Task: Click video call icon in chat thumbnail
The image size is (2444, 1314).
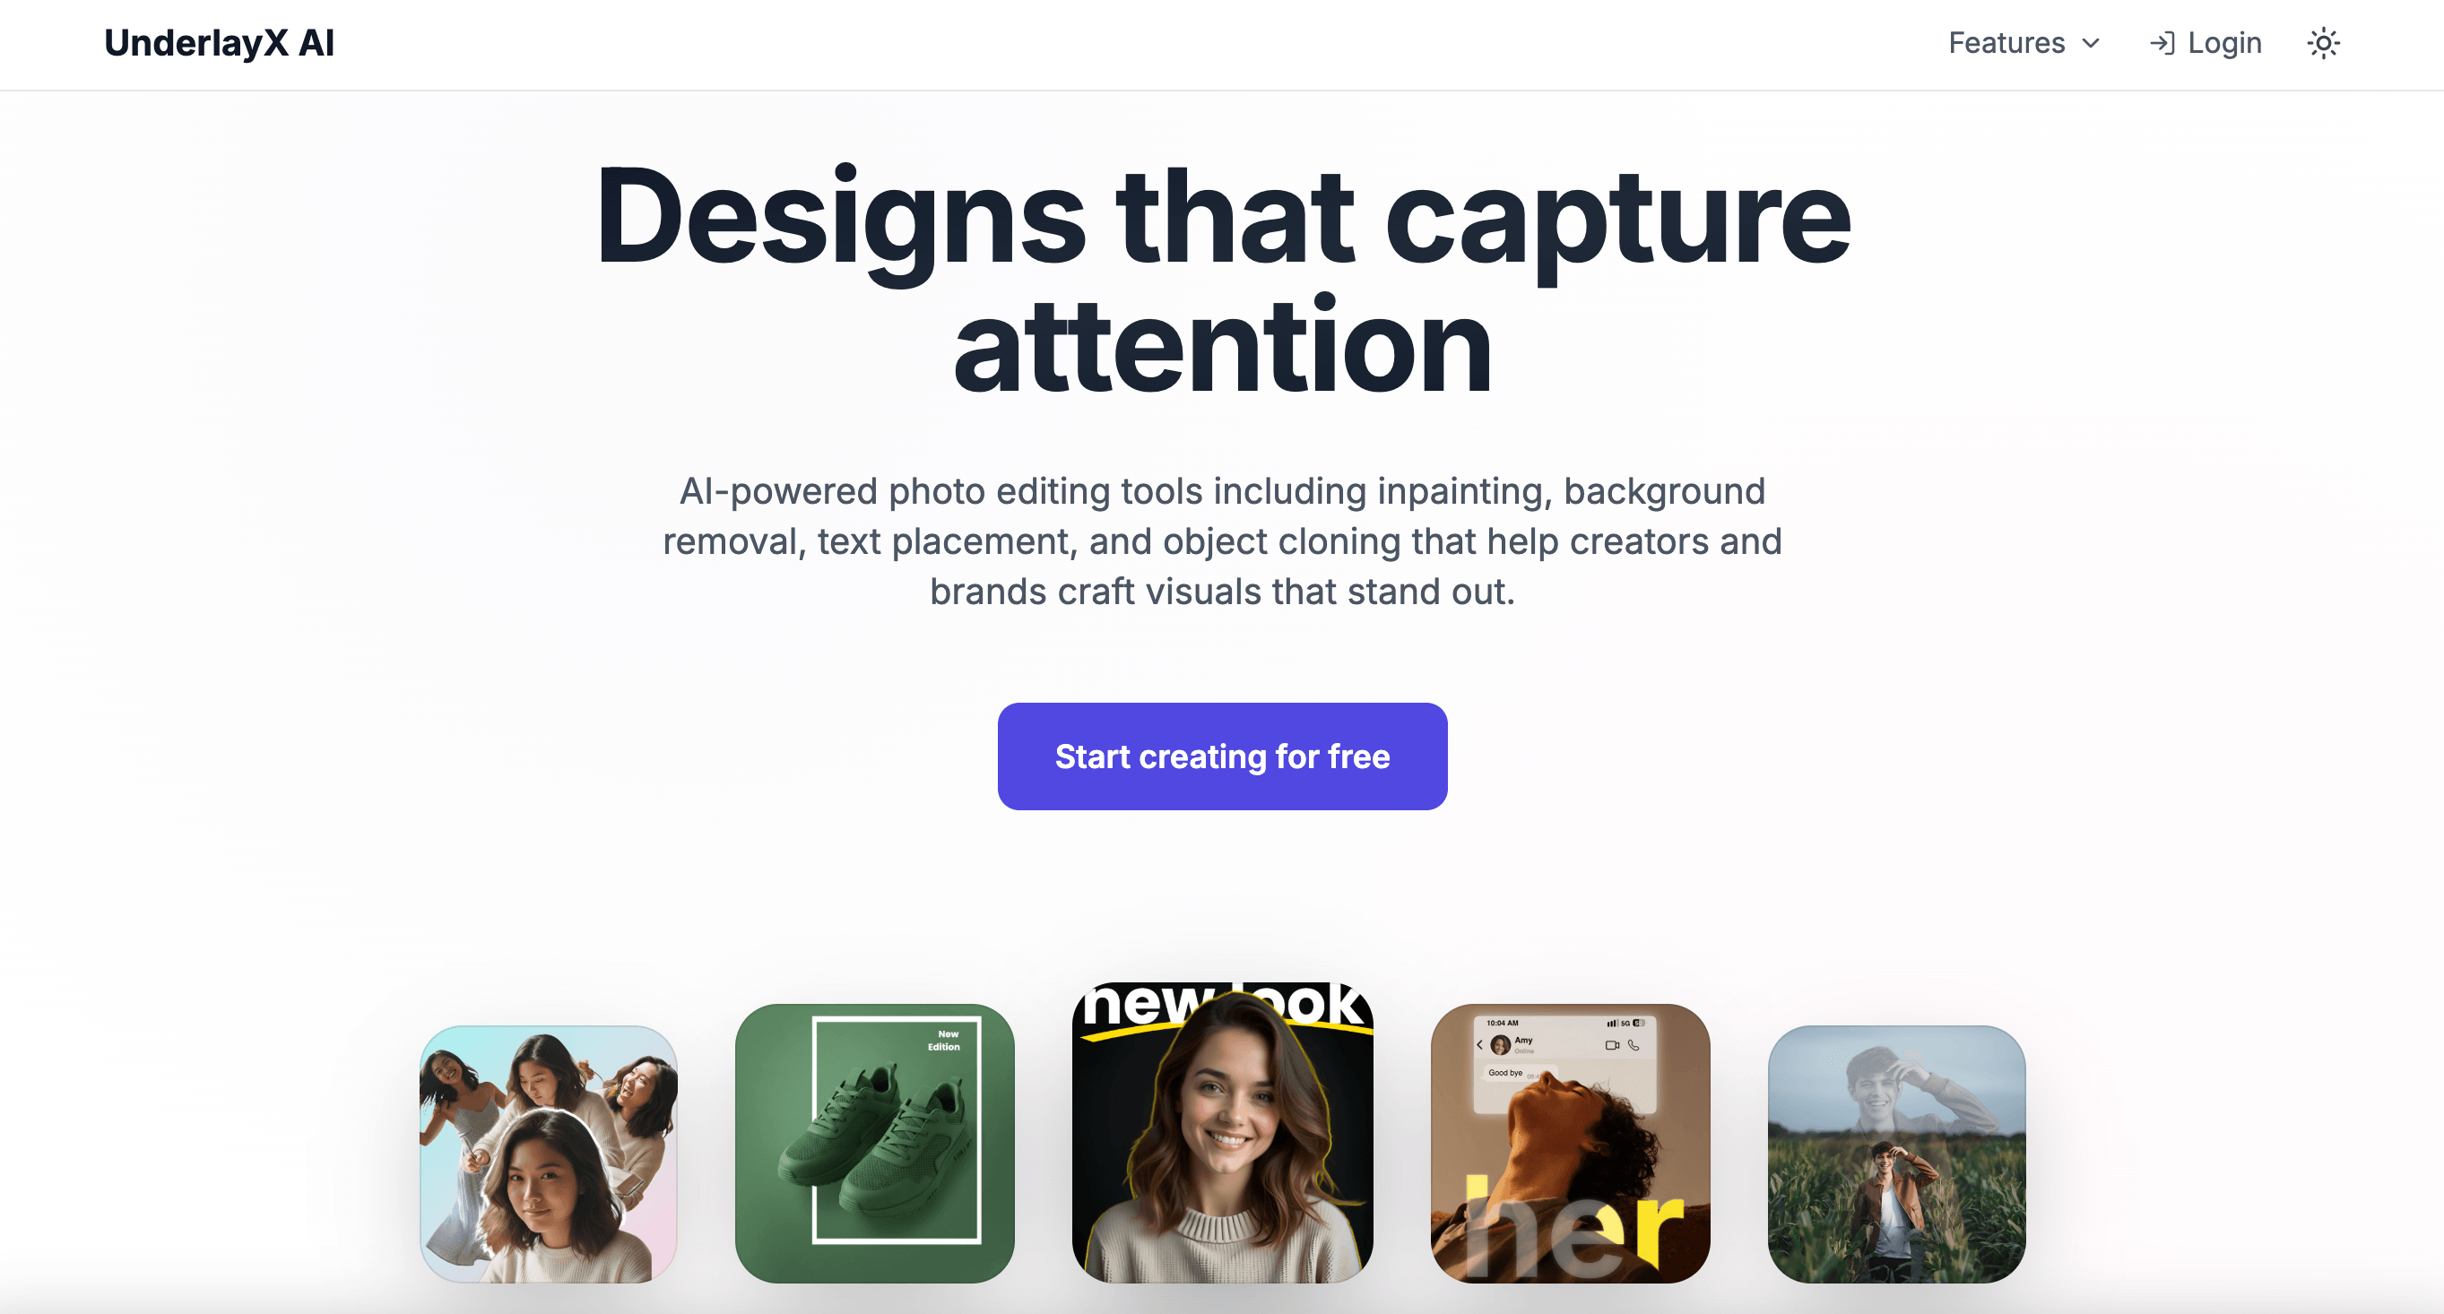Action: pos(1611,1044)
